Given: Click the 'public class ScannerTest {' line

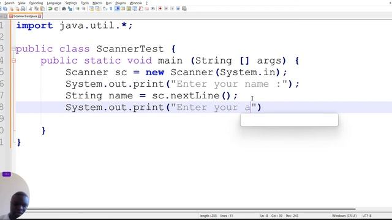Looking at the screenshot, I should [96, 49].
